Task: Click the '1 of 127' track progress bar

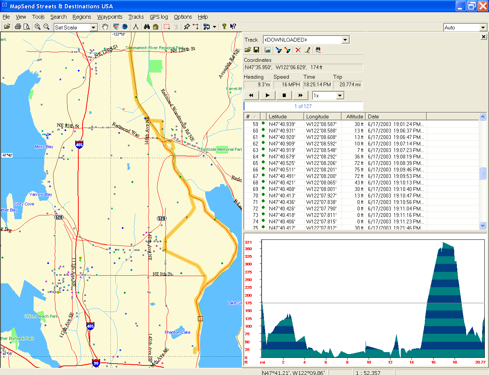Action: (x=303, y=106)
